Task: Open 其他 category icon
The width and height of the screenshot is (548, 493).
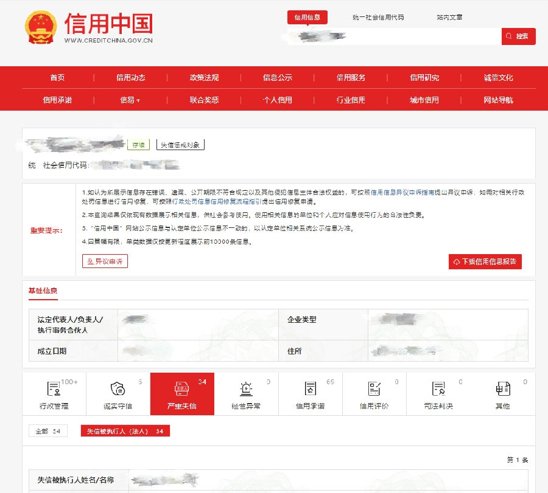Action: [503, 388]
